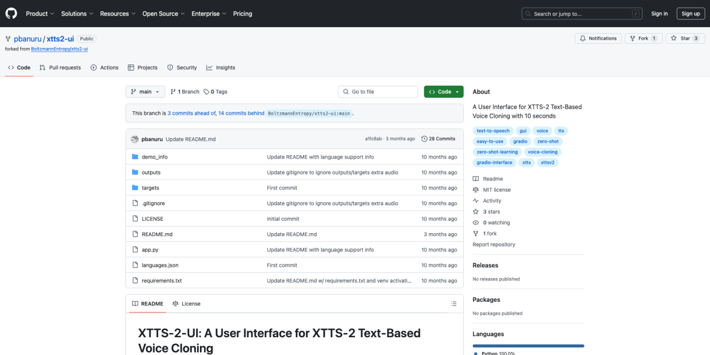The width and height of the screenshot is (710, 355).
Task: Click the fork icon next to 1 fork
Action: [476, 233]
